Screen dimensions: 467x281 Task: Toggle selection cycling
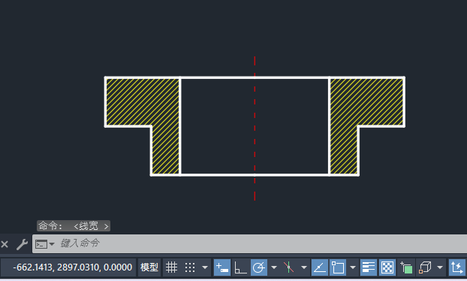[406, 267]
